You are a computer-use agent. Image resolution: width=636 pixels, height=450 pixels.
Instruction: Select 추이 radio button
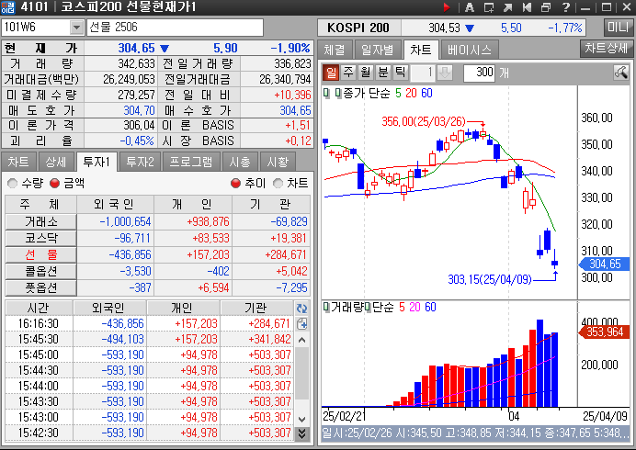(235, 184)
